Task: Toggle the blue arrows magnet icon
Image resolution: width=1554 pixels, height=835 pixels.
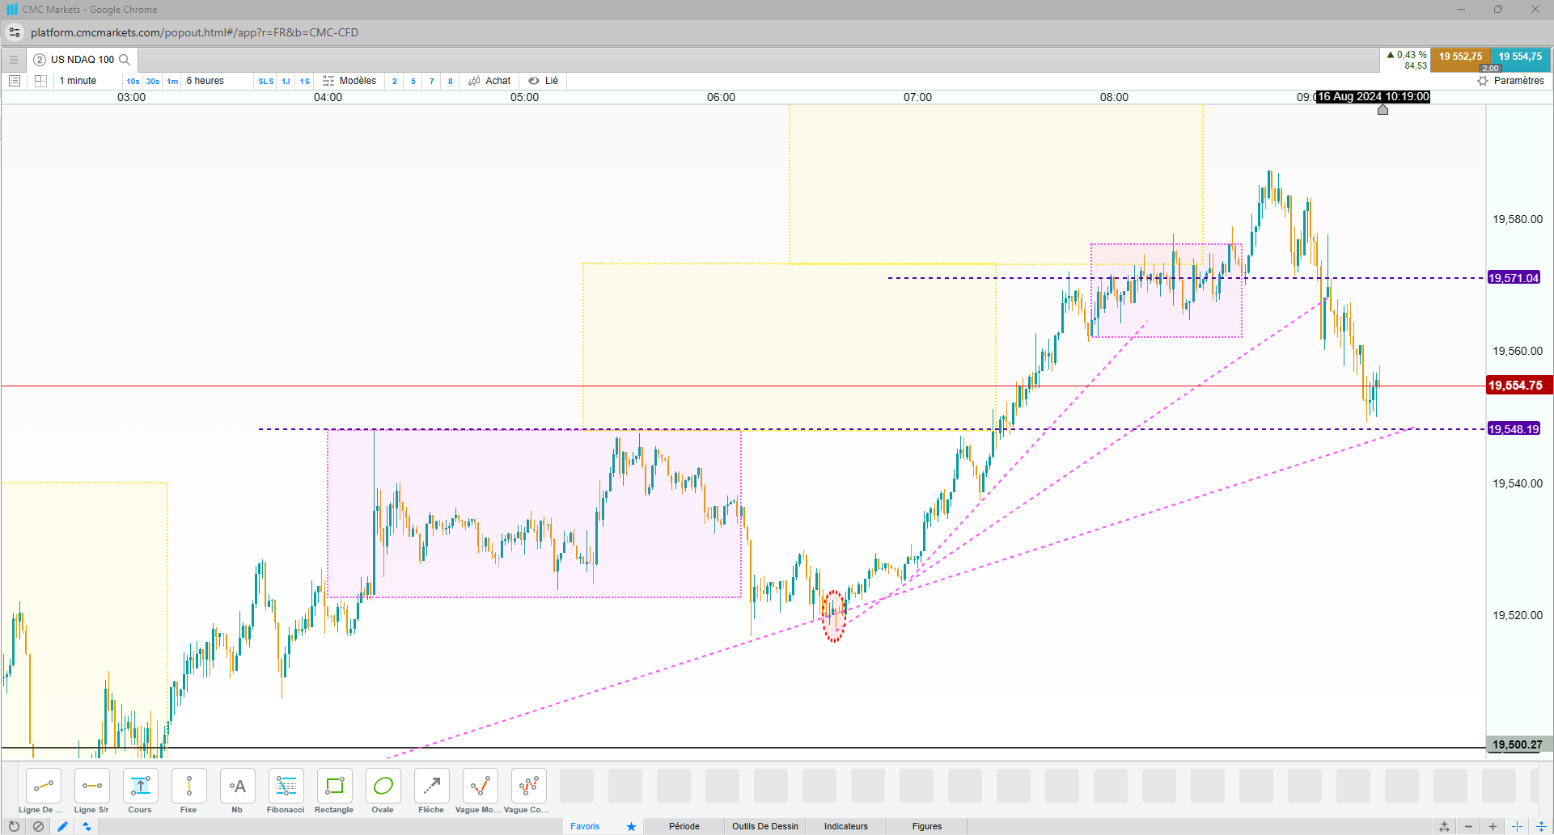Action: pyautogui.click(x=87, y=826)
